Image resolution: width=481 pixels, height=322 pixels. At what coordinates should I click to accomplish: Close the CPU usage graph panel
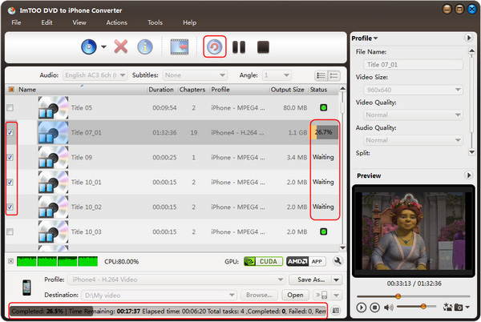(10, 261)
